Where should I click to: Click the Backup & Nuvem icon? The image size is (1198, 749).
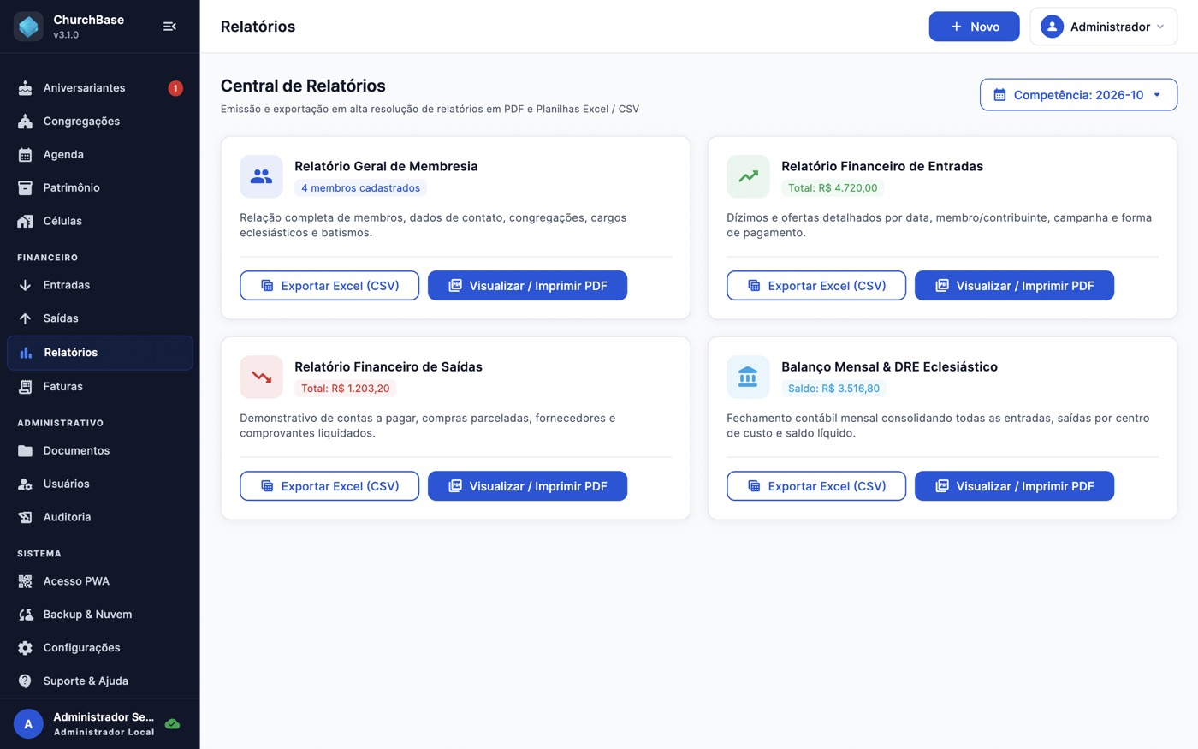26,615
